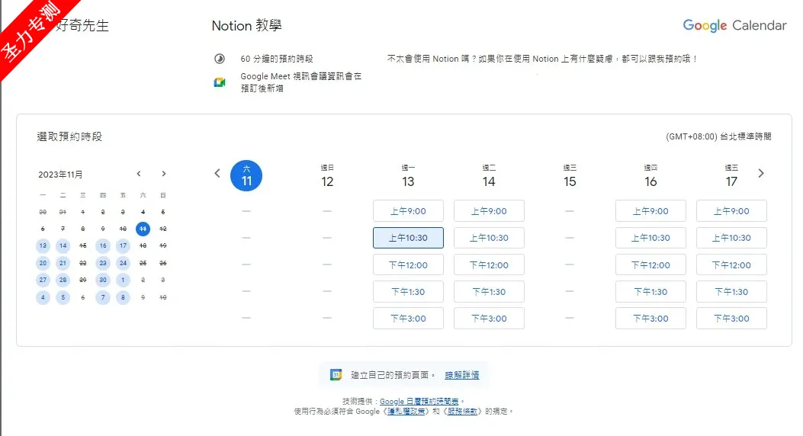Open the 隱私權政策 link

406,411
